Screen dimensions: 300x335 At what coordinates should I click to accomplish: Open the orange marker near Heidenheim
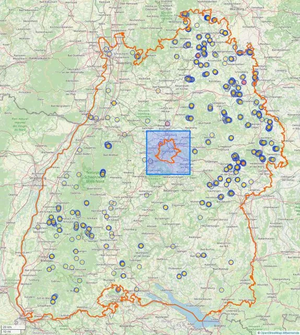[243, 163]
